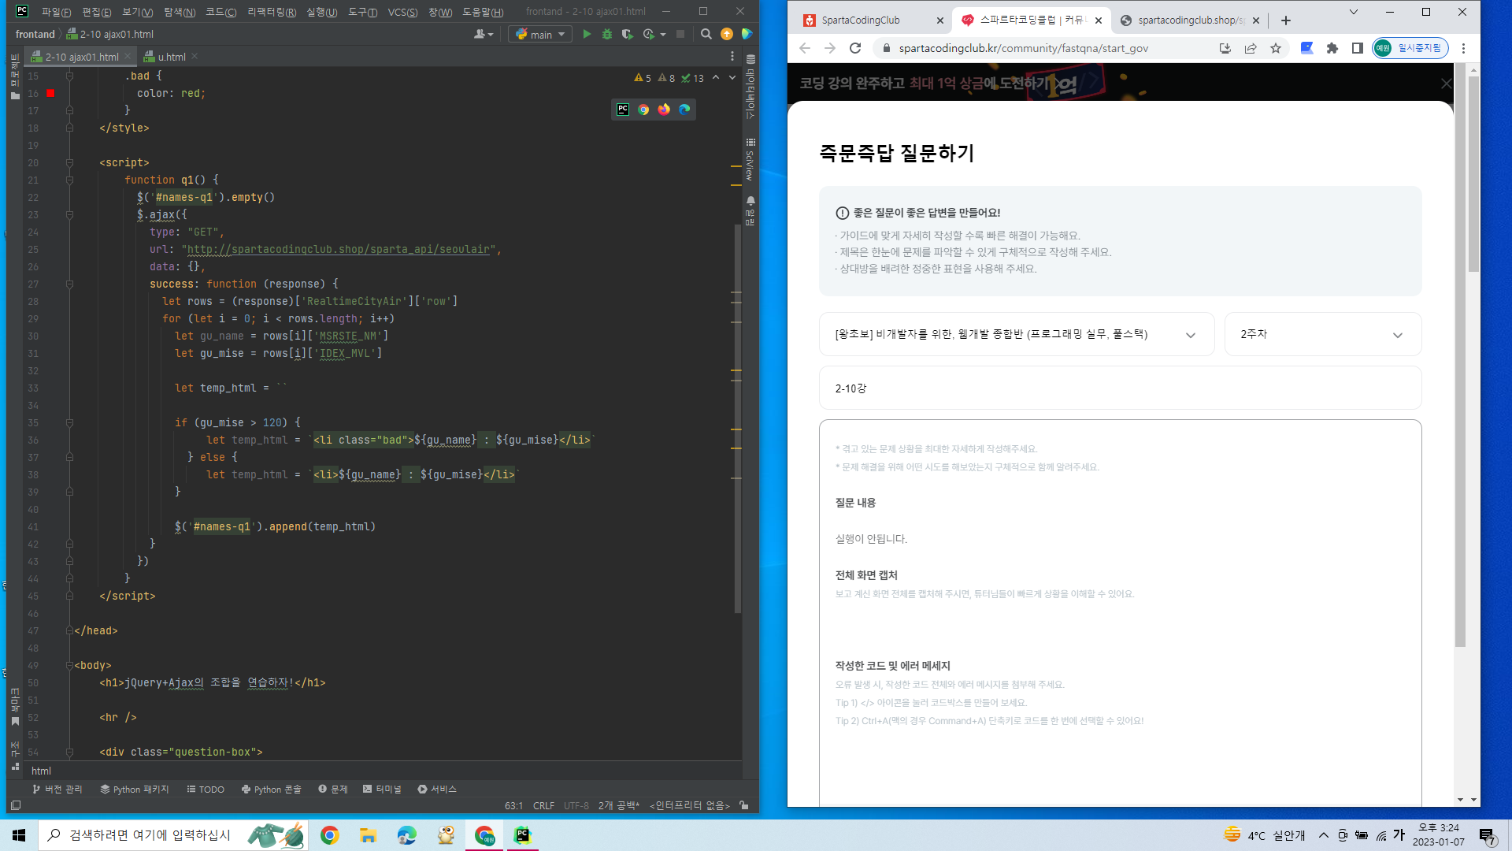Screen dimensions: 1512x851
Task: Click the question body text area at 실행이 안됩니다
Action: point(871,539)
